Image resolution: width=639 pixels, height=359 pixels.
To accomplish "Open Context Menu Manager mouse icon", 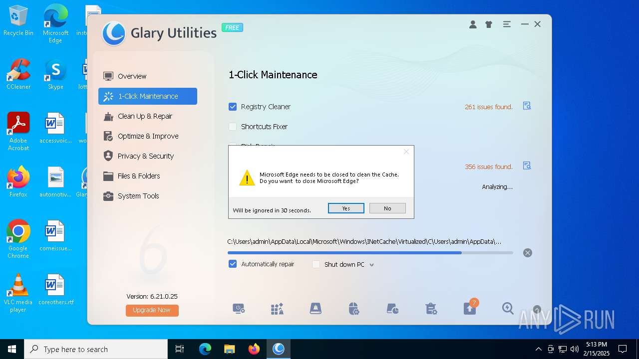I will pyautogui.click(x=354, y=309).
